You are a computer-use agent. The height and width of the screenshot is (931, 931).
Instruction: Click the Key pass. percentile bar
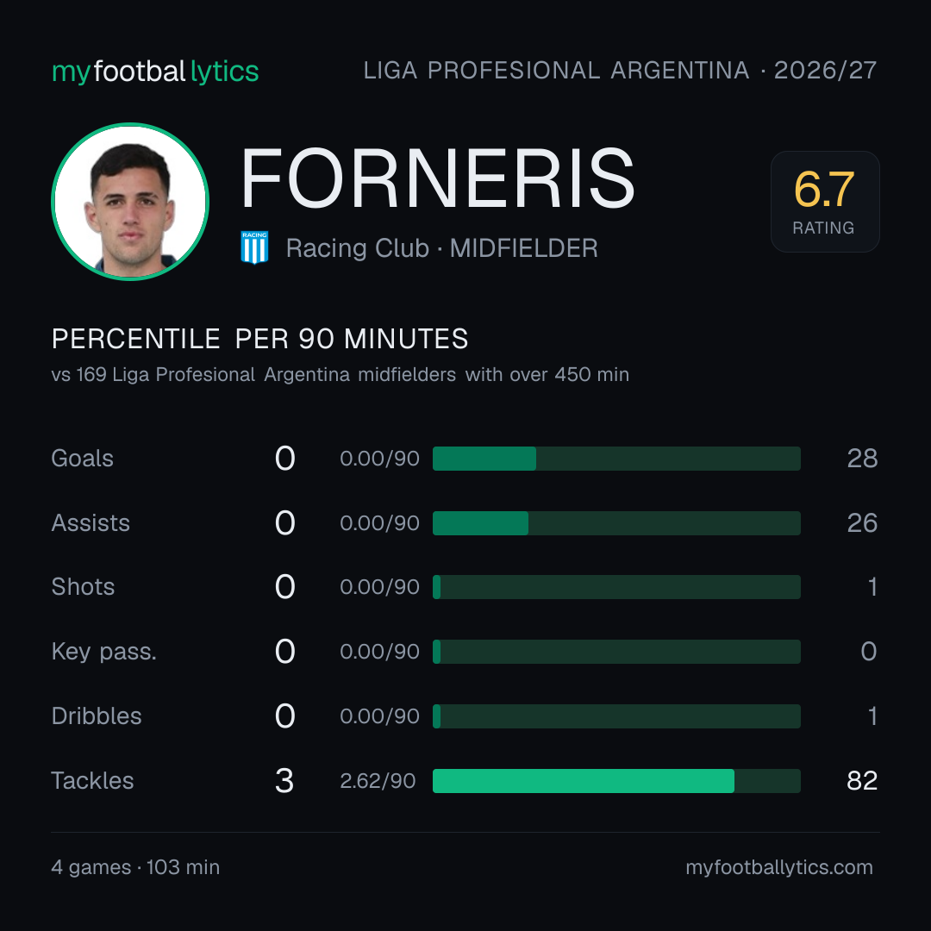[616, 652]
